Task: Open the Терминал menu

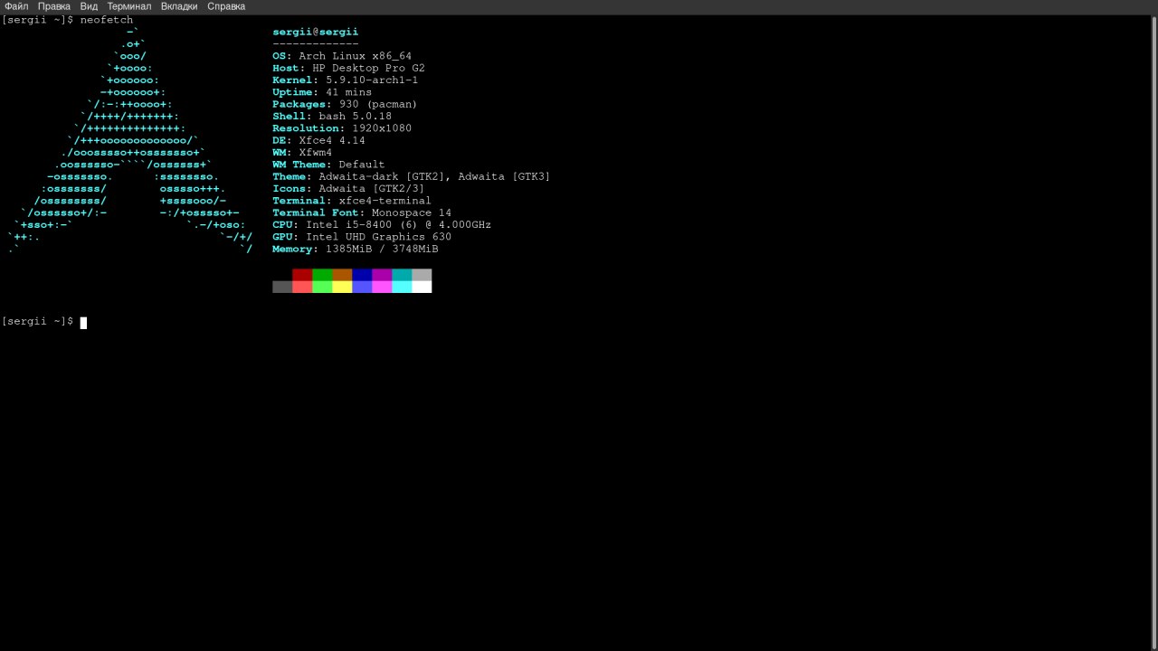Action: [x=129, y=6]
